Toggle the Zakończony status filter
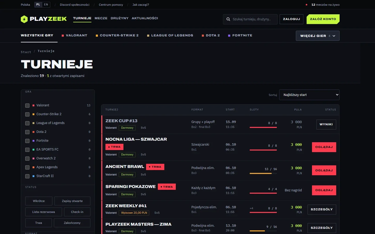Viewport: 375px width, 234px height. (x=72, y=223)
